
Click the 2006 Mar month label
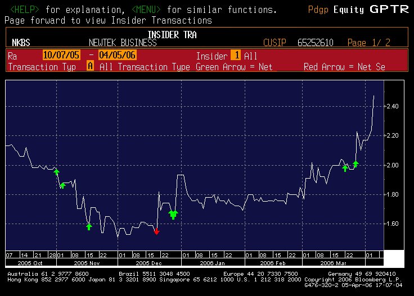(x=333, y=263)
